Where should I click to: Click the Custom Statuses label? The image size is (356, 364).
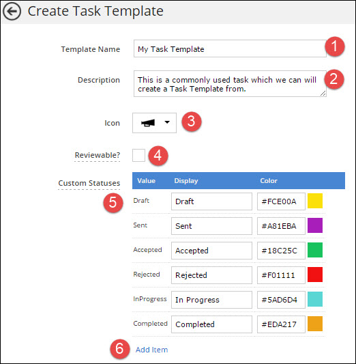click(89, 183)
